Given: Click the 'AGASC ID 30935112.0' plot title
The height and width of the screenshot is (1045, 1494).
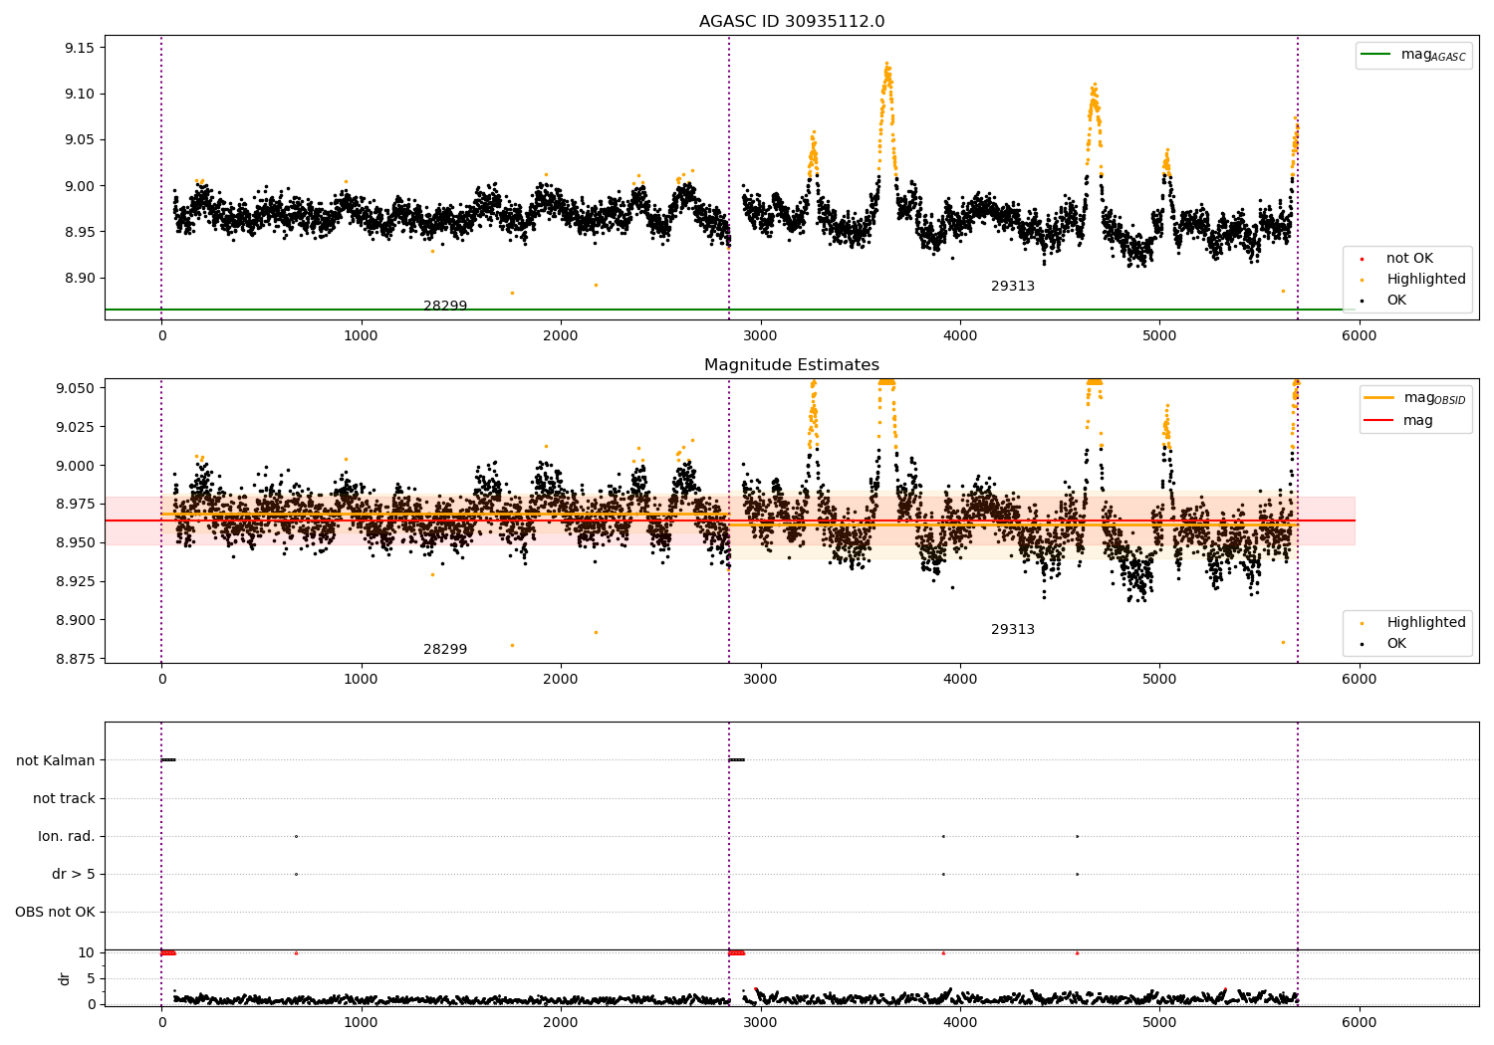Looking at the screenshot, I should click(792, 22).
